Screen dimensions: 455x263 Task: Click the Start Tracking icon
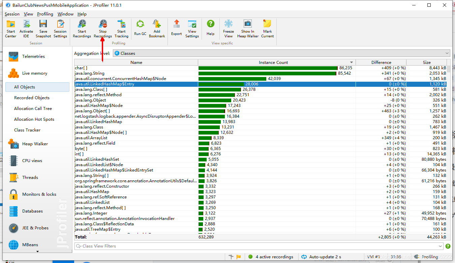pyautogui.click(x=121, y=29)
